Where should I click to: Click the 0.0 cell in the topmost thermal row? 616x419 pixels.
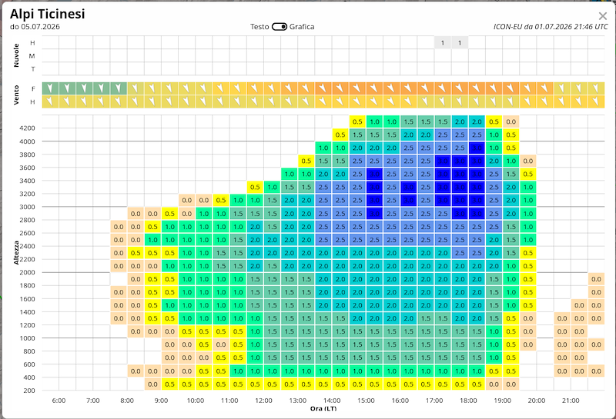tap(511, 121)
